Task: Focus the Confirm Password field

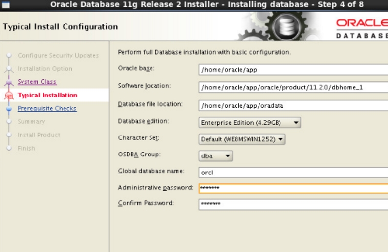Action: pos(293,204)
